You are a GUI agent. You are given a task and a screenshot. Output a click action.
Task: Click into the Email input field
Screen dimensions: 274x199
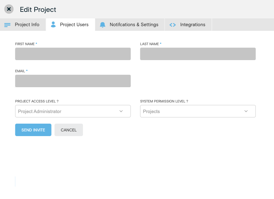[x=73, y=81]
